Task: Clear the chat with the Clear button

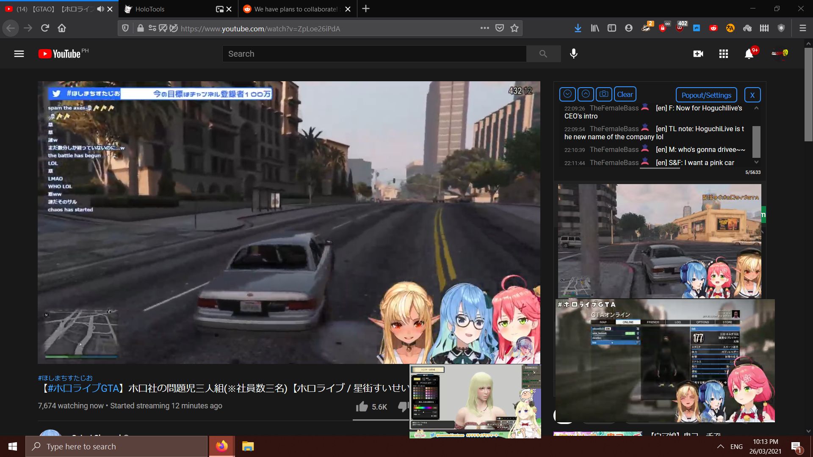Action: click(625, 94)
